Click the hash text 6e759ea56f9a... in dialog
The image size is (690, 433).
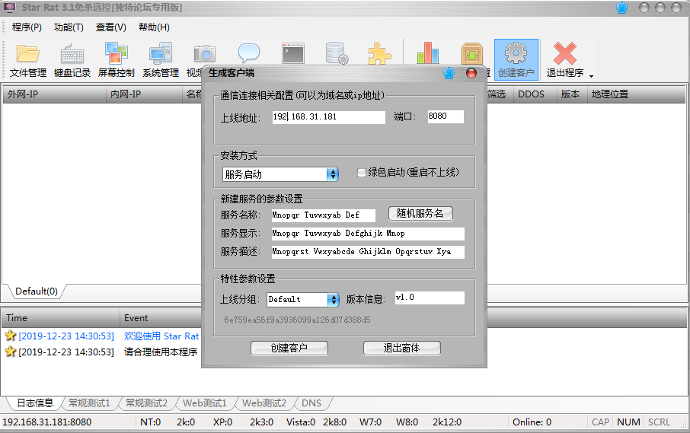click(297, 320)
